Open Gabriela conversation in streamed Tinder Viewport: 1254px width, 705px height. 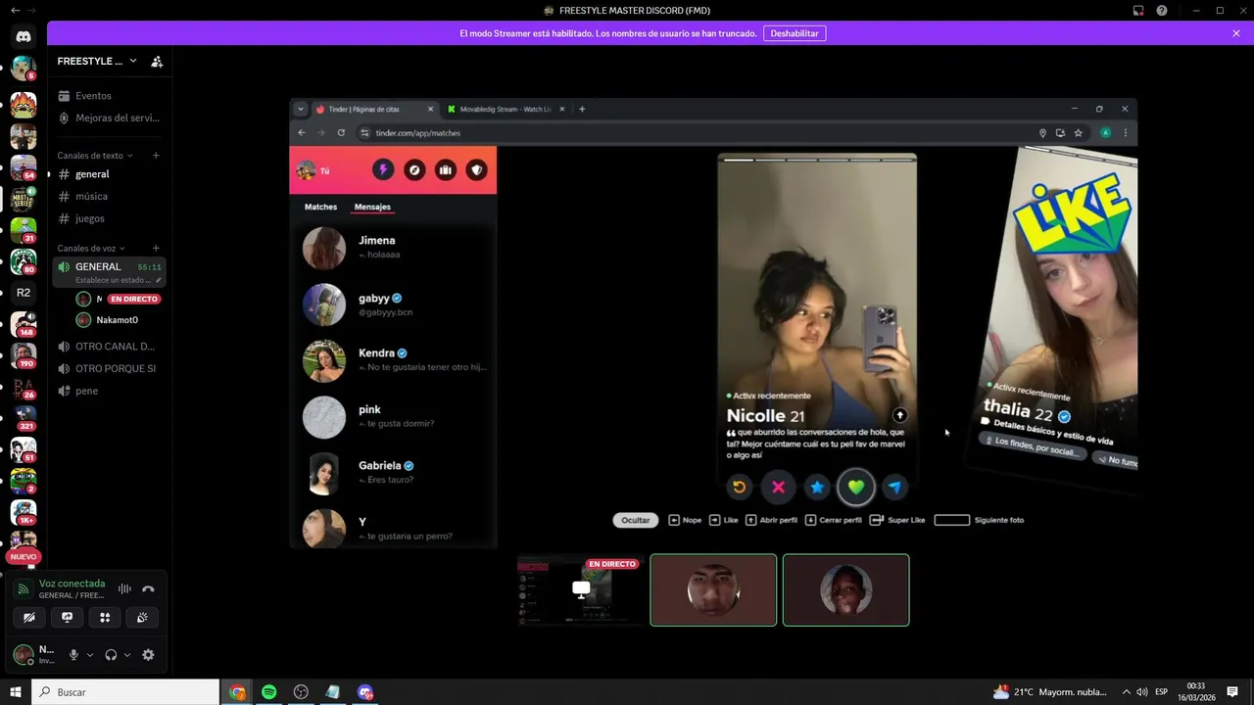[394, 473]
